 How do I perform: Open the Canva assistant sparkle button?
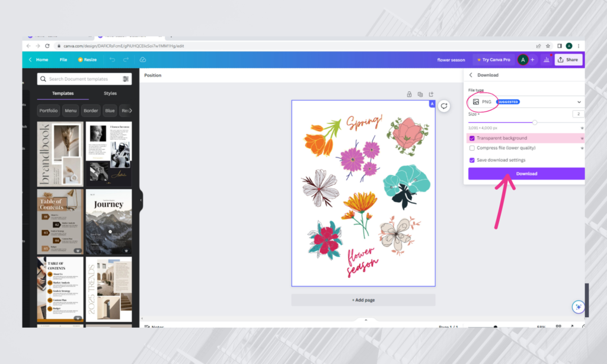579,307
